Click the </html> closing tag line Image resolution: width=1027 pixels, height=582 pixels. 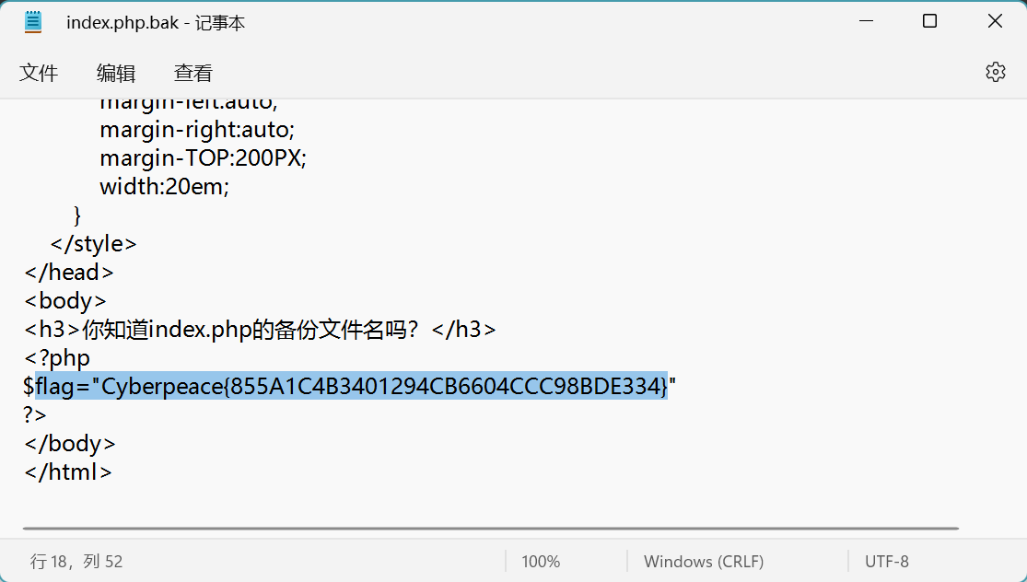pos(68,472)
